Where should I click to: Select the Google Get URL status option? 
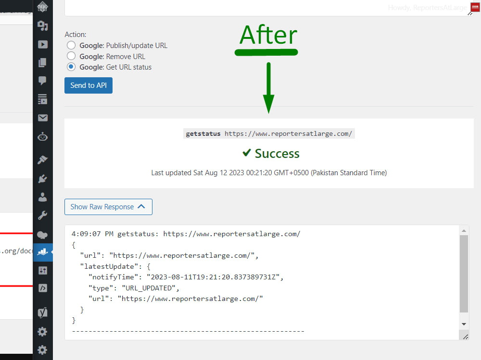71,67
